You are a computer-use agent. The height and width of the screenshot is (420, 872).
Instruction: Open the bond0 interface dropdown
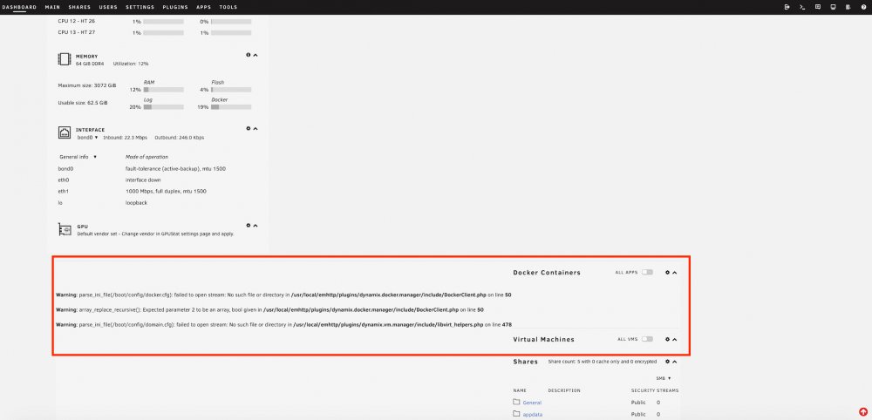pos(87,137)
